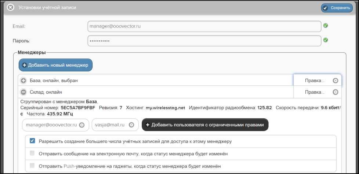Click the plus icon in Добавить новый менеджер
Screen dimensions: 359x174
pos(25,65)
